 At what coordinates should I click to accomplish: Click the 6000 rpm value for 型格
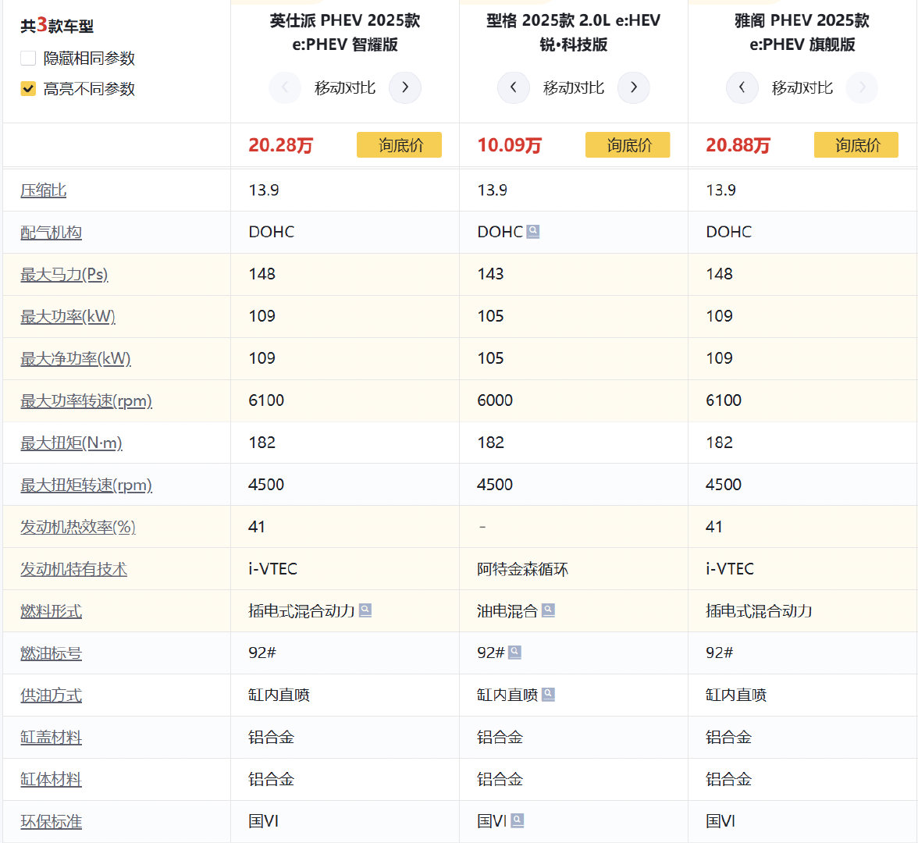pyautogui.click(x=495, y=400)
